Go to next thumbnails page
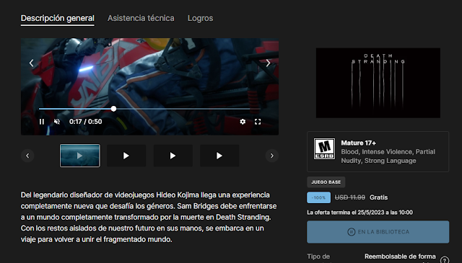Screen dimensions: 462x263 [x=272, y=156]
